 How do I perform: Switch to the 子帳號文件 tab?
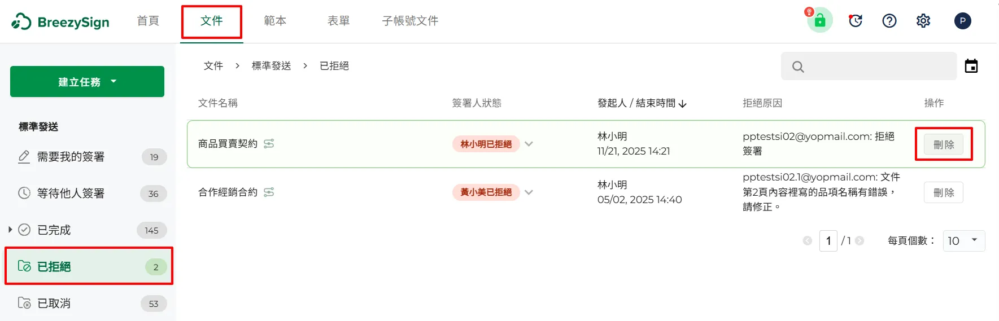click(x=410, y=21)
